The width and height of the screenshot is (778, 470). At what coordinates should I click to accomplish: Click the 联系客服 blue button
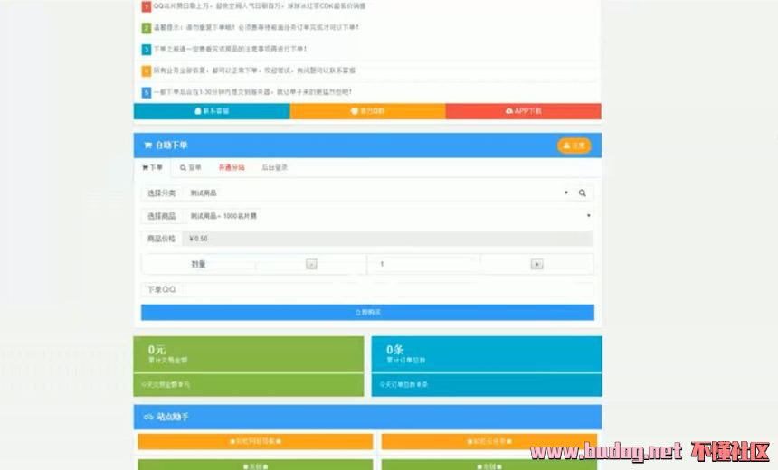point(212,111)
